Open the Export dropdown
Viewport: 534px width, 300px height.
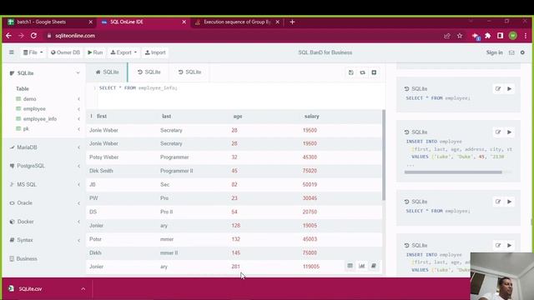[123, 52]
